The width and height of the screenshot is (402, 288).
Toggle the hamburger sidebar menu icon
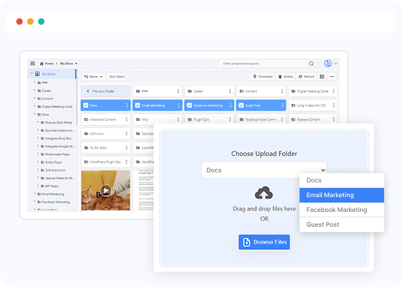pyautogui.click(x=33, y=64)
